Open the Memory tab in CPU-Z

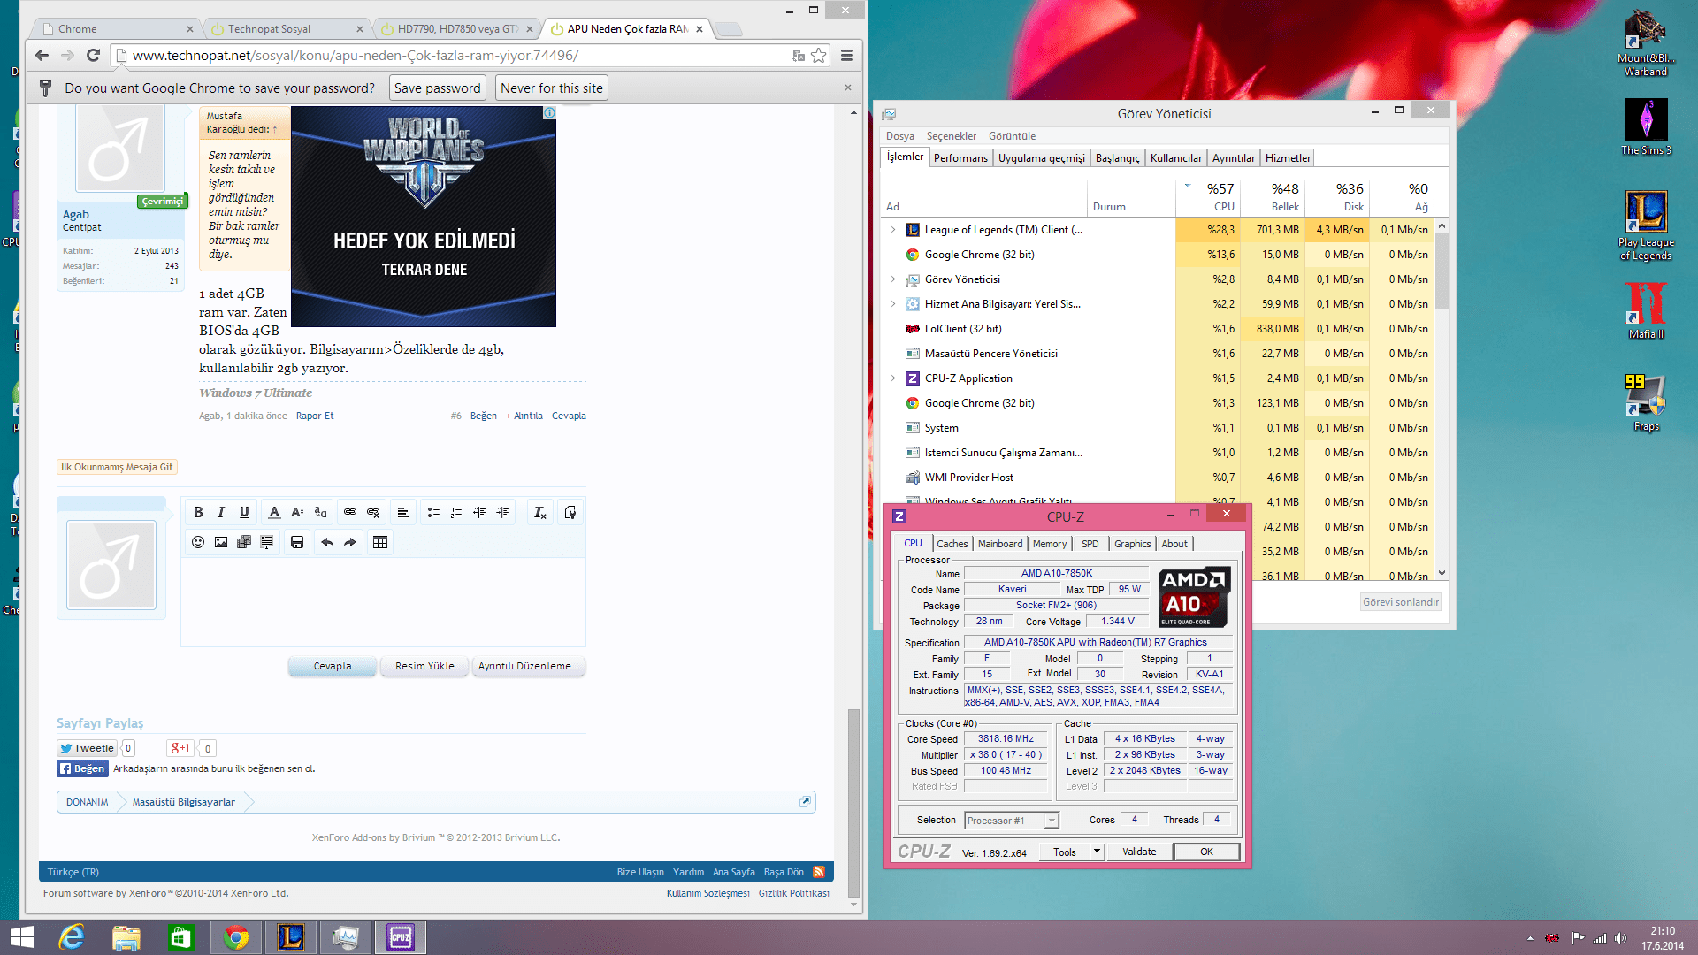1049,544
